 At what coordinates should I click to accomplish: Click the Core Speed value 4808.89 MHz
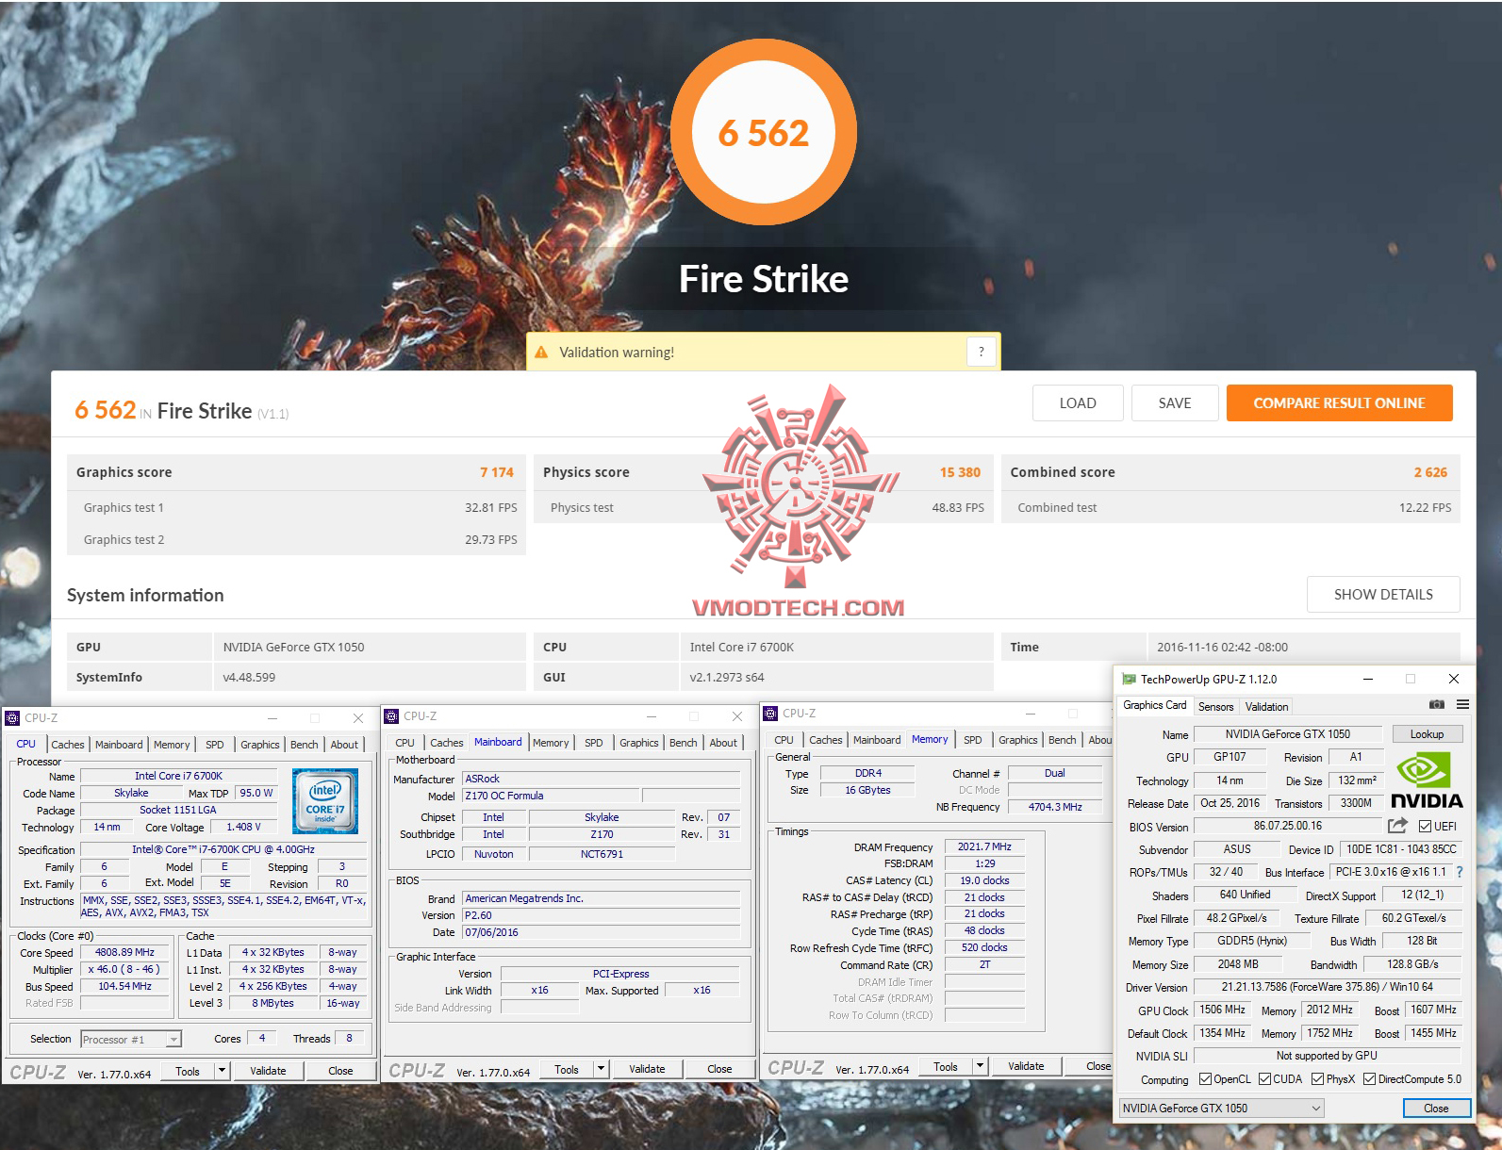click(124, 953)
